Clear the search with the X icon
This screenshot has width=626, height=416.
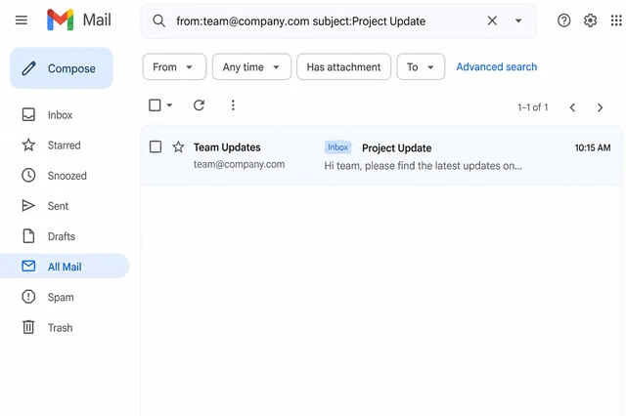[x=492, y=21]
